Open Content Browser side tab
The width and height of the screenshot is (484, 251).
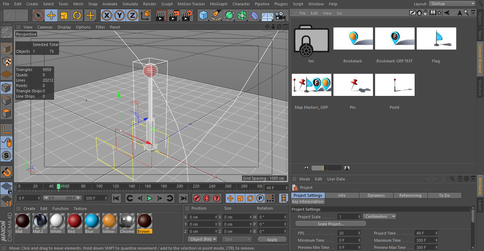[x=480, y=58]
